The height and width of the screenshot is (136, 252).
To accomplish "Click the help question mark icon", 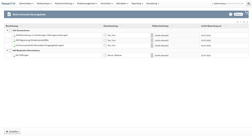I will click(x=230, y=14).
